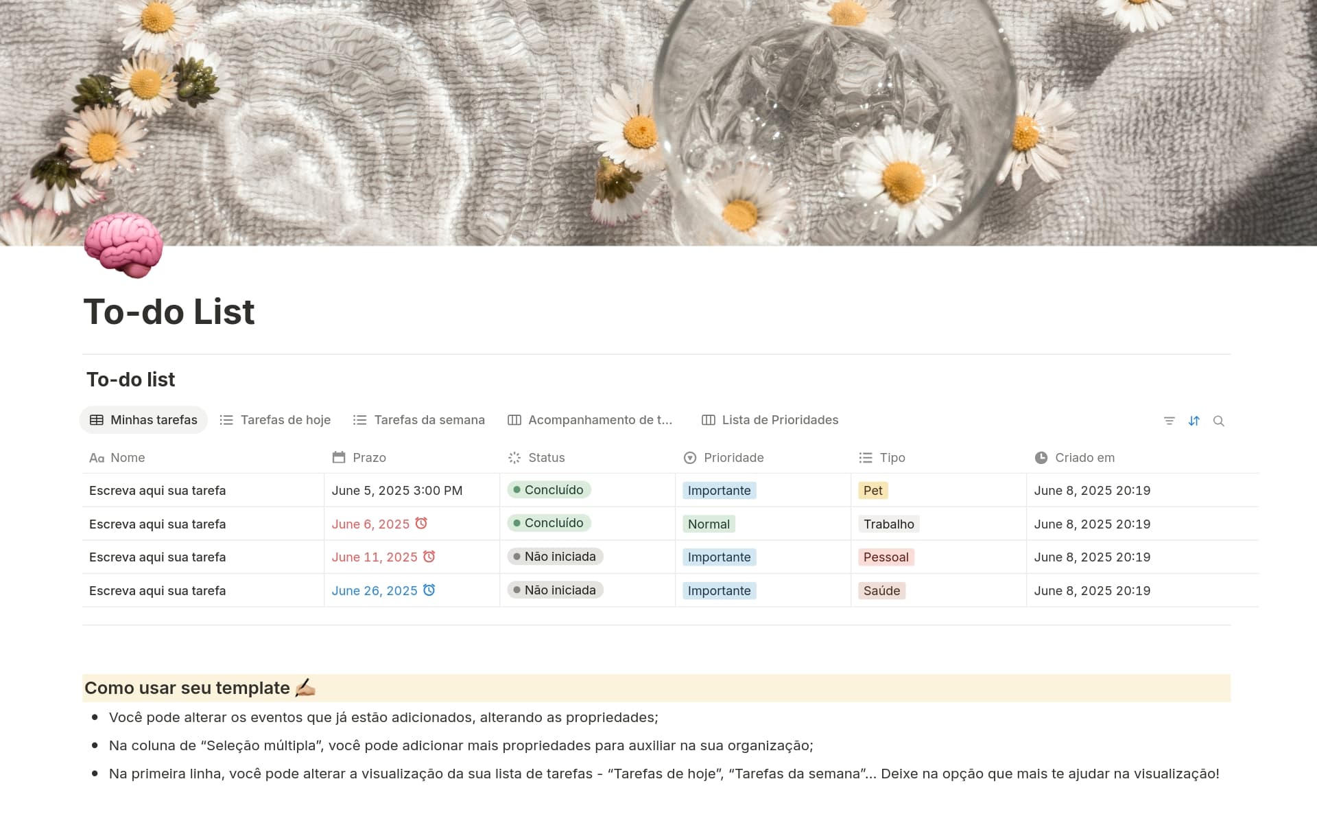The width and height of the screenshot is (1317, 823).
Task: Click the first Escreva aqui sua tarefa cell
Action: click(158, 491)
